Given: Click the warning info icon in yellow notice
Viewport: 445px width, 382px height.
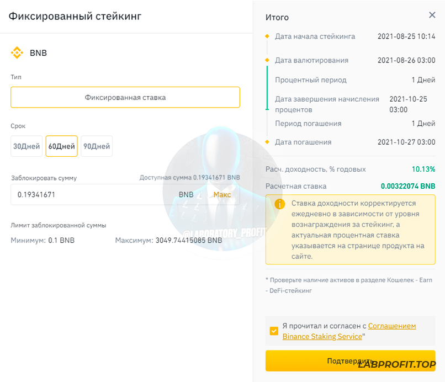Looking at the screenshot, I should tap(280, 204).
